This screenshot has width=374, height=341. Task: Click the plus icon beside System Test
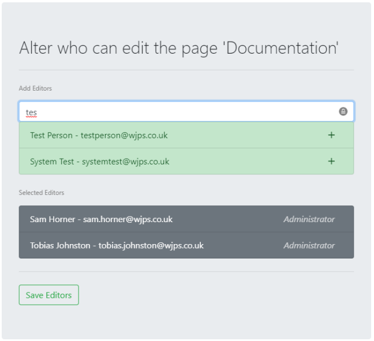[331, 162]
